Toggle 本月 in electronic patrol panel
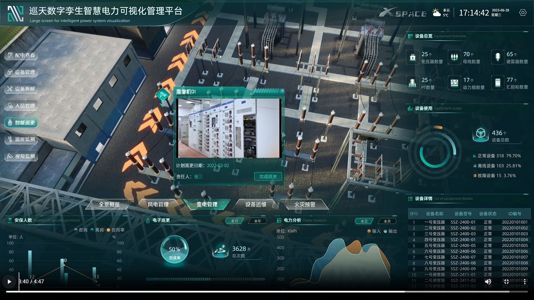This screenshot has width=534, height=300. pyautogui.click(x=234, y=221)
